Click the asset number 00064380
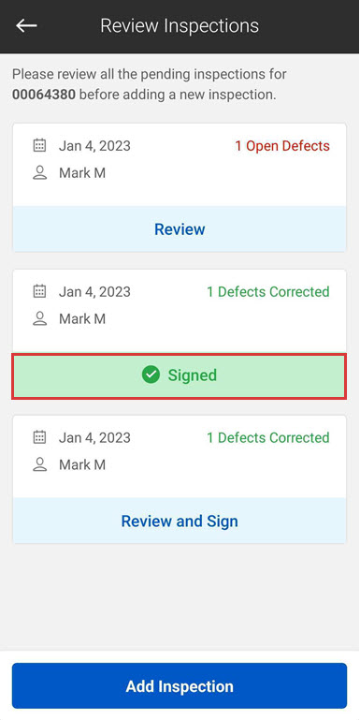The image size is (360, 720). coord(44,96)
